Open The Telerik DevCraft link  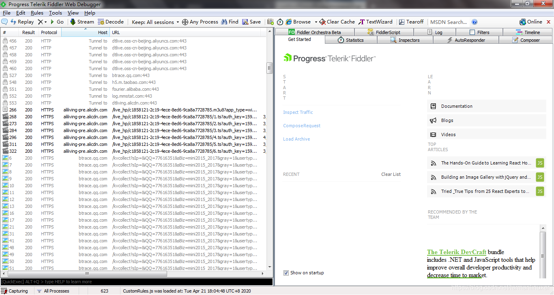(x=457, y=252)
